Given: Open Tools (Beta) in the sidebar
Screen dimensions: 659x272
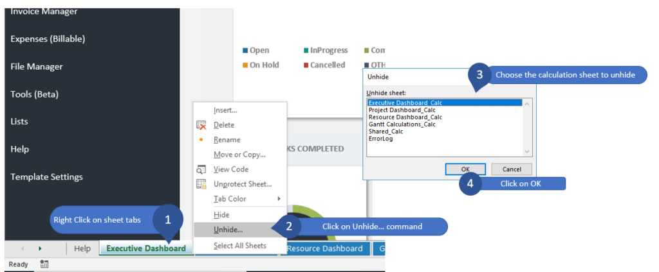Looking at the screenshot, I should click(35, 94).
